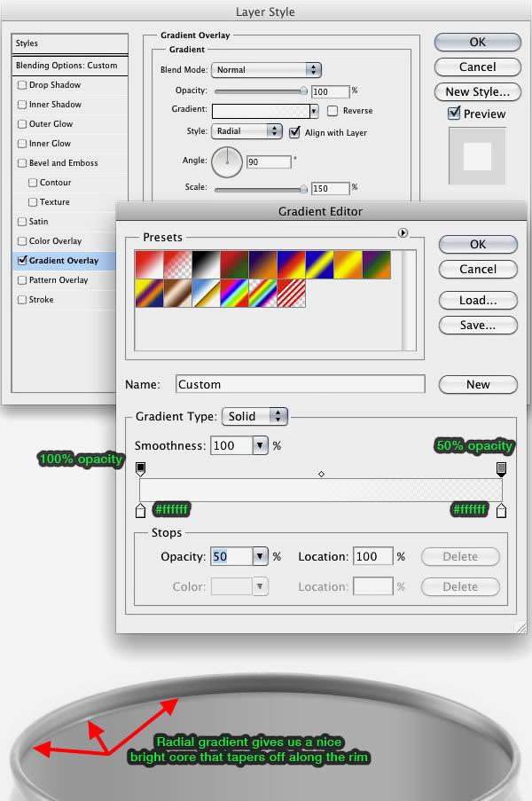532x801 pixels.
Task: Open the Presets flyout menu arrow
Action: click(403, 233)
